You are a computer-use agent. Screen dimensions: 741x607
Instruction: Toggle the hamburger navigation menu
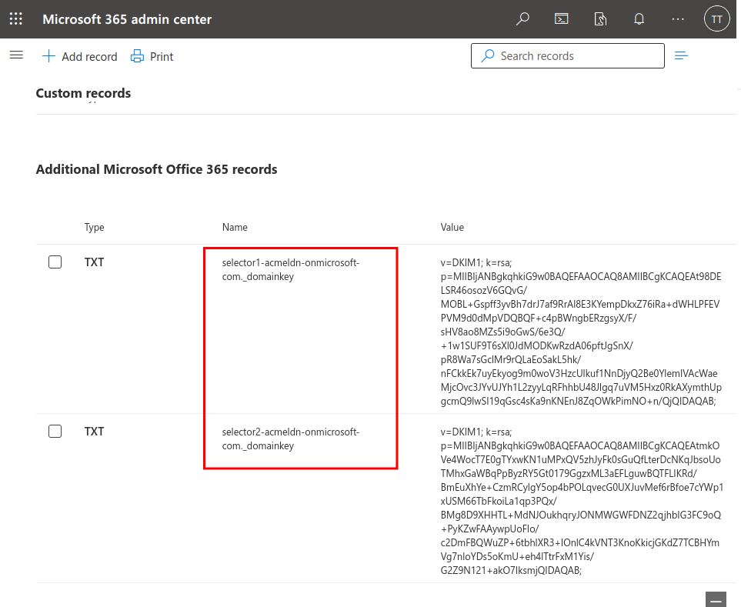pos(16,55)
